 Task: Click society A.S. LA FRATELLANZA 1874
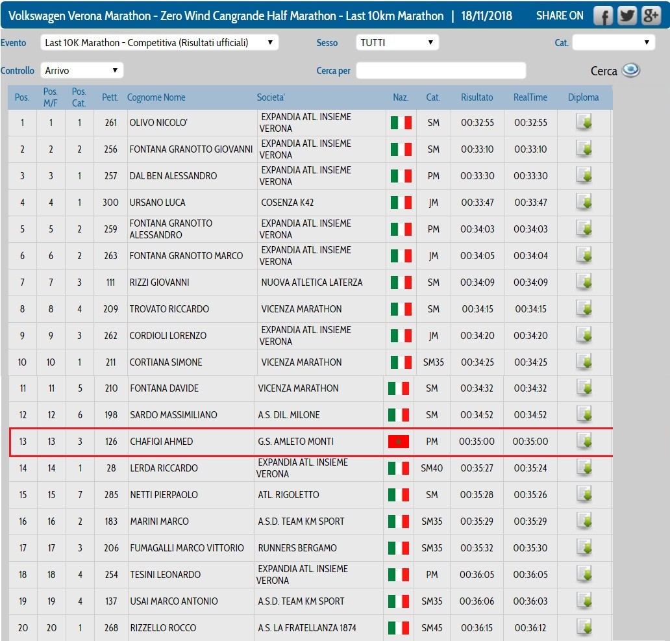(307, 628)
